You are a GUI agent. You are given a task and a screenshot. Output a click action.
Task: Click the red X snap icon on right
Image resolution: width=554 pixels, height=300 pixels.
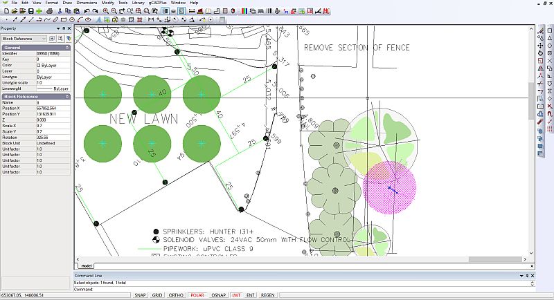coord(549,106)
